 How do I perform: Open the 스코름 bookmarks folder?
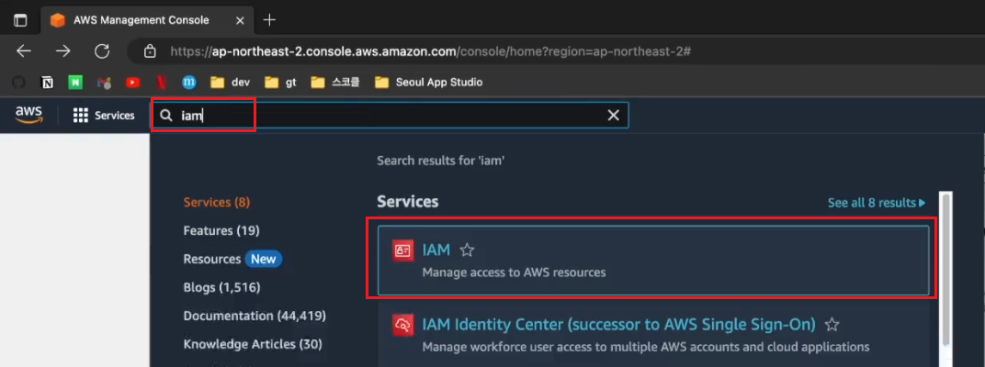335,83
